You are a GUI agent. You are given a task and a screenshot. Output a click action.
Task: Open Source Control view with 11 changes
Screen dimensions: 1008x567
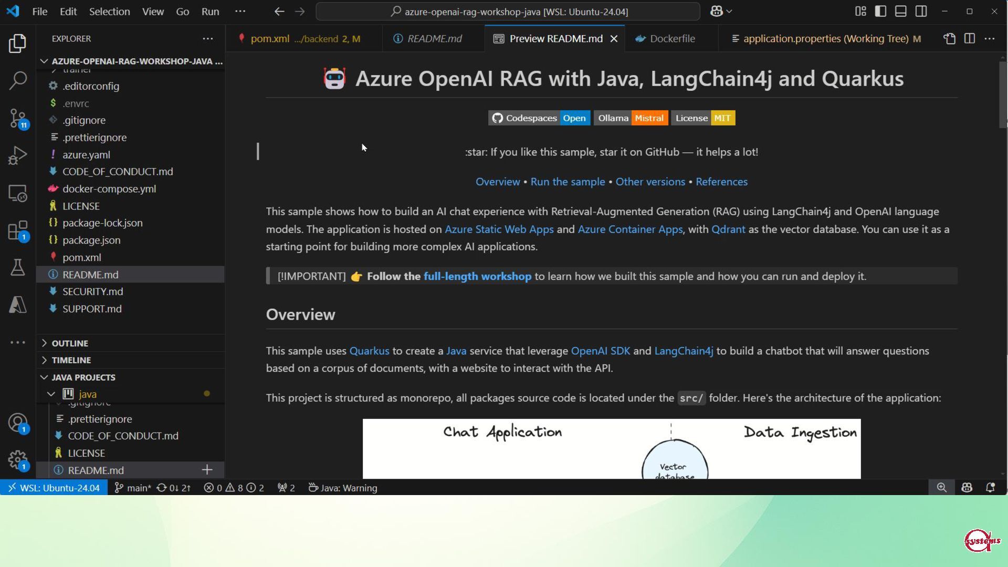point(17,118)
